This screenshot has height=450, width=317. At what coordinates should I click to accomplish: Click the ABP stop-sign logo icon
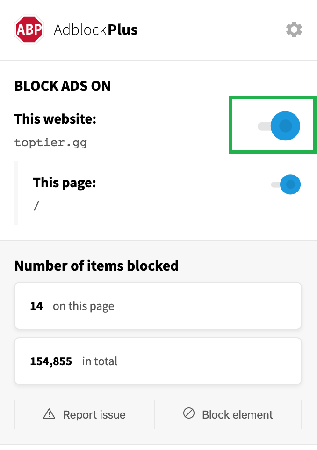point(28,30)
